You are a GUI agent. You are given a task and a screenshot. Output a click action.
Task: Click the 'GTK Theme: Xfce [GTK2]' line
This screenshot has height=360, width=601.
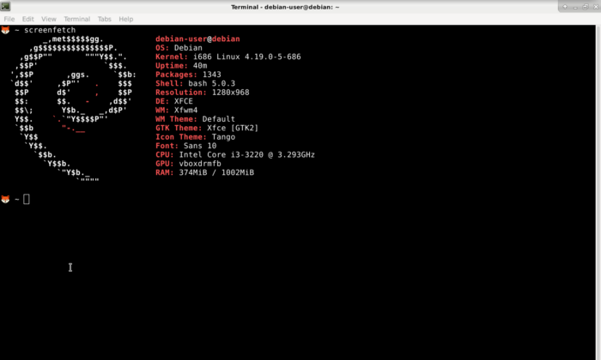tap(207, 128)
